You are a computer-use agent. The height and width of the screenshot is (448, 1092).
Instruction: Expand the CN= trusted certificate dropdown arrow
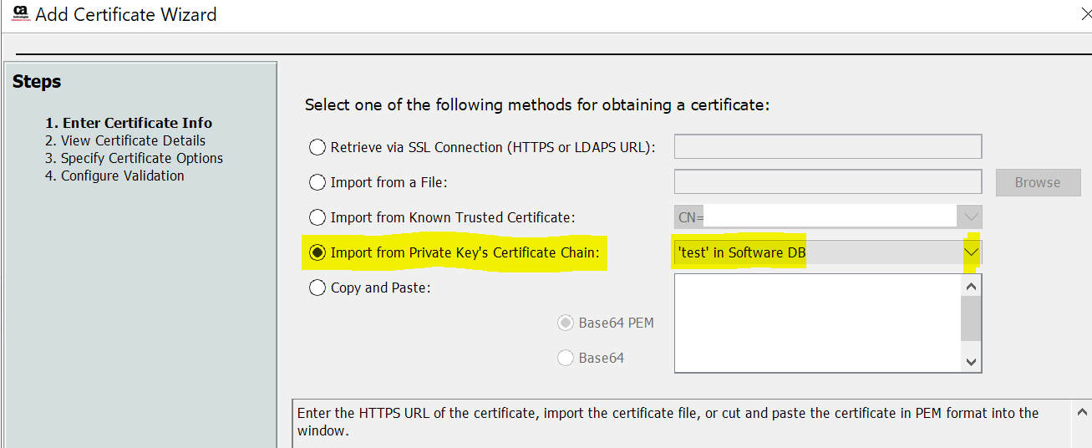pos(971,217)
